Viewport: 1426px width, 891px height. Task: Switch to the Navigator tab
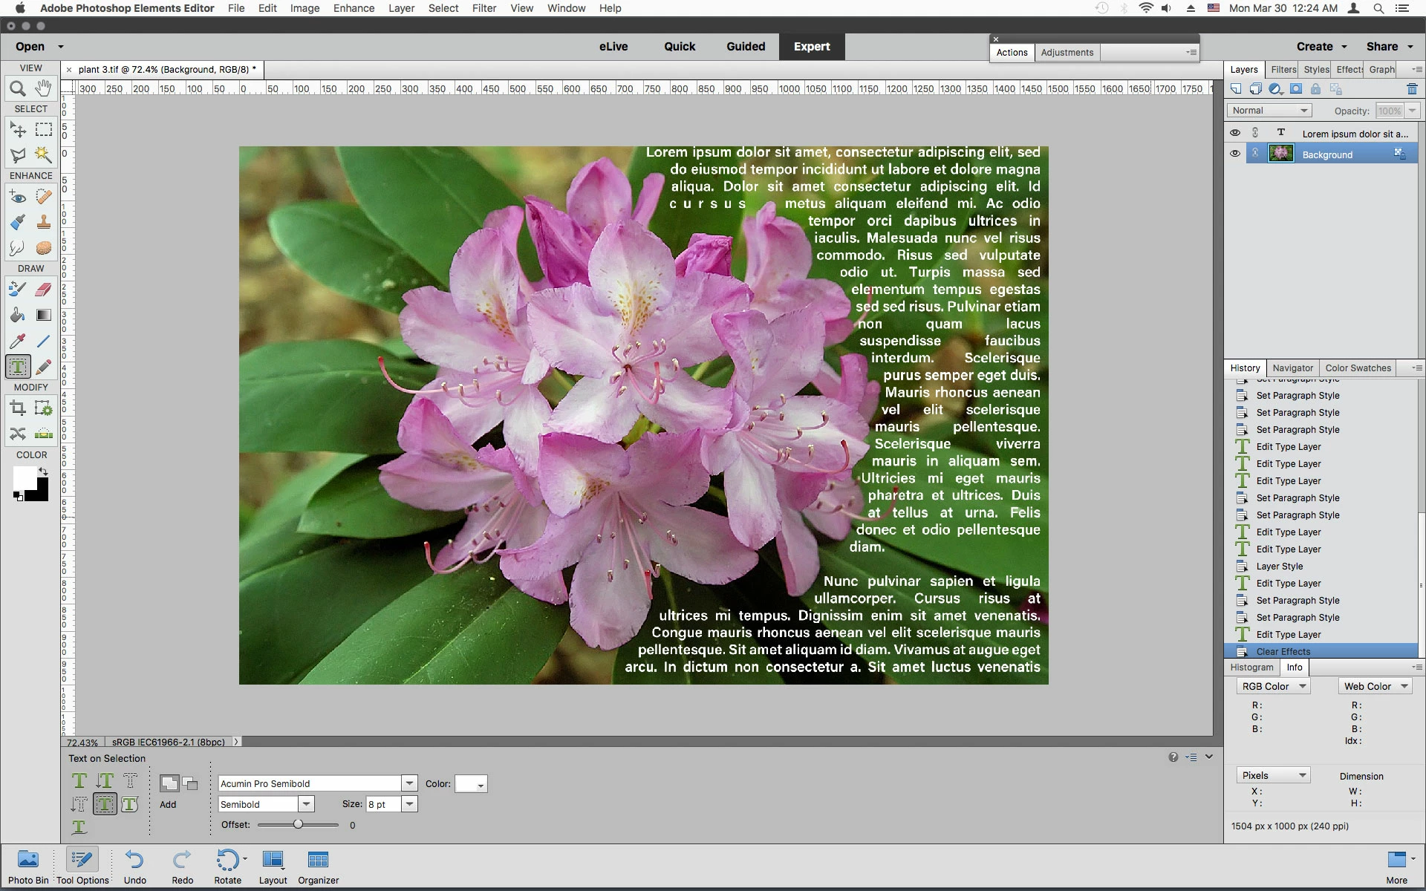coord(1292,368)
